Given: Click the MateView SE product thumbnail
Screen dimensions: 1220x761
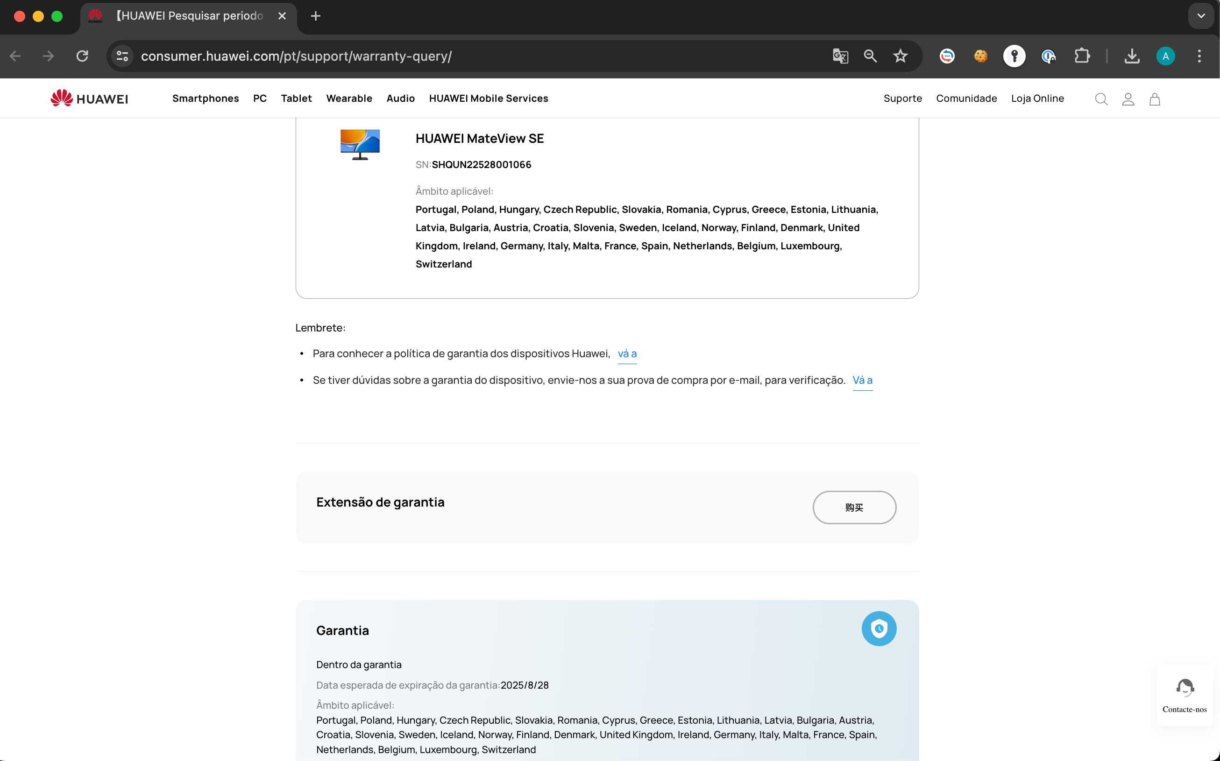Looking at the screenshot, I should pyautogui.click(x=360, y=143).
